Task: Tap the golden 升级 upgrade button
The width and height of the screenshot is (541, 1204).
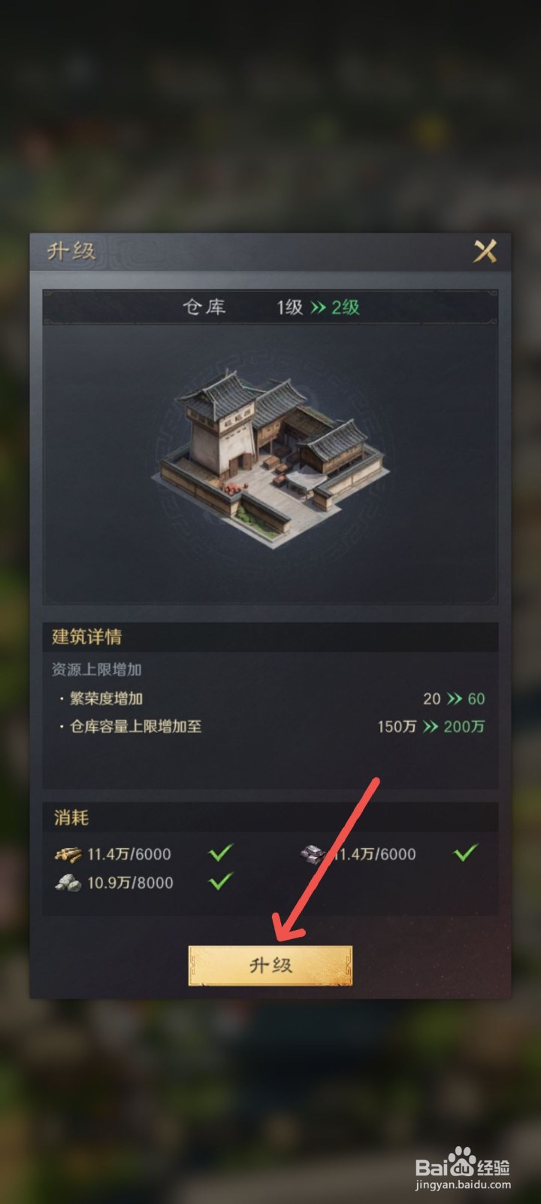Action: click(x=270, y=965)
